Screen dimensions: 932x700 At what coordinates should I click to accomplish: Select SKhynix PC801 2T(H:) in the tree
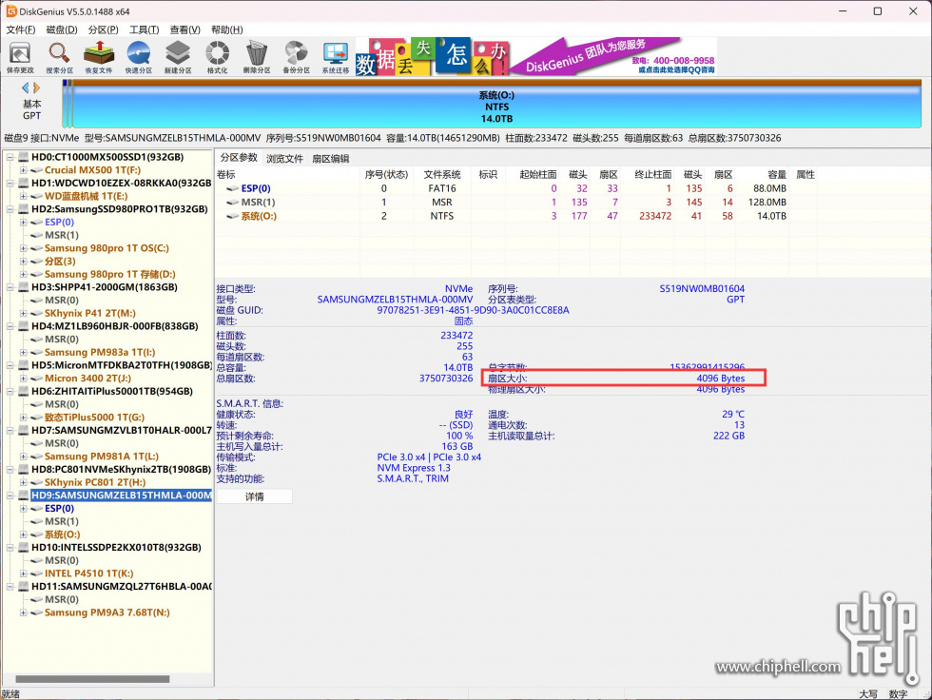pos(95,482)
